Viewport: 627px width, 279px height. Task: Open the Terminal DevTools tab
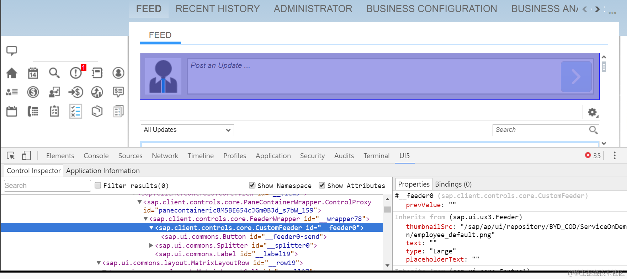click(x=376, y=156)
